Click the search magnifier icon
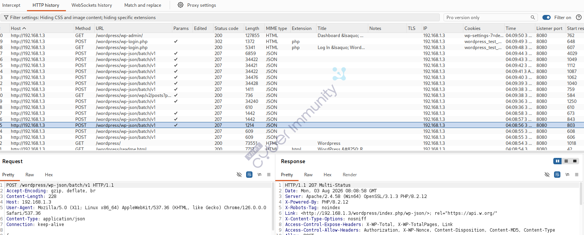The width and height of the screenshot is (584, 235). click(x=533, y=18)
